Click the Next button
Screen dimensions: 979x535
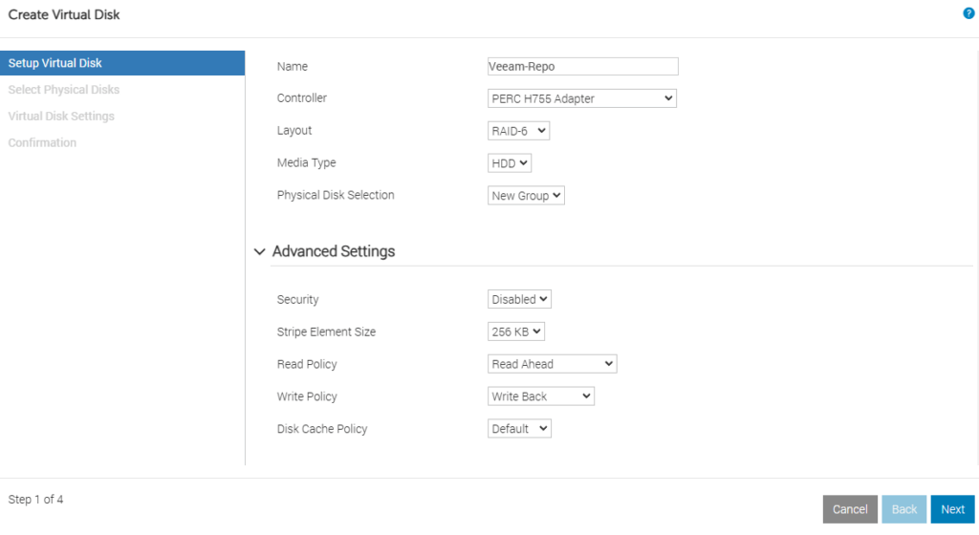click(x=952, y=509)
